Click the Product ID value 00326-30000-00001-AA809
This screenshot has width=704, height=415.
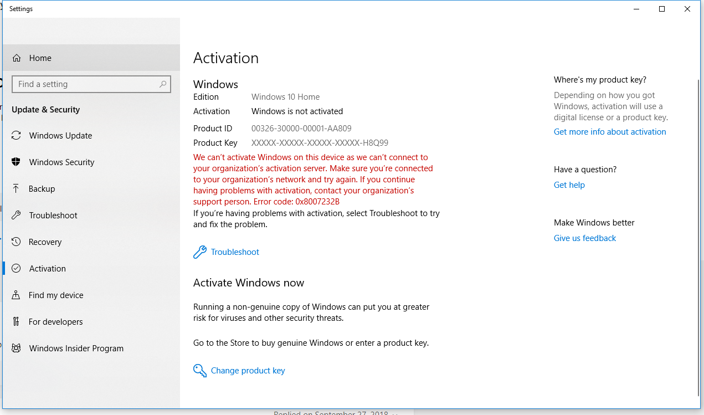(301, 129)
